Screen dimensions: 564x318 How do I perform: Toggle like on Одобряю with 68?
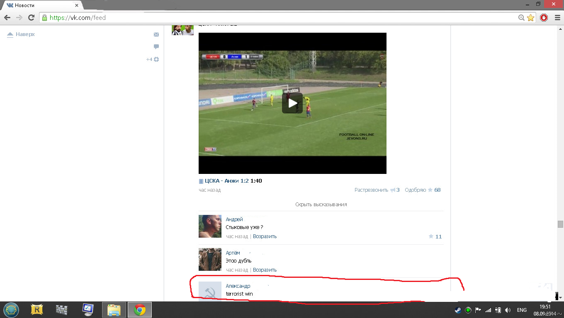[423, 190]
